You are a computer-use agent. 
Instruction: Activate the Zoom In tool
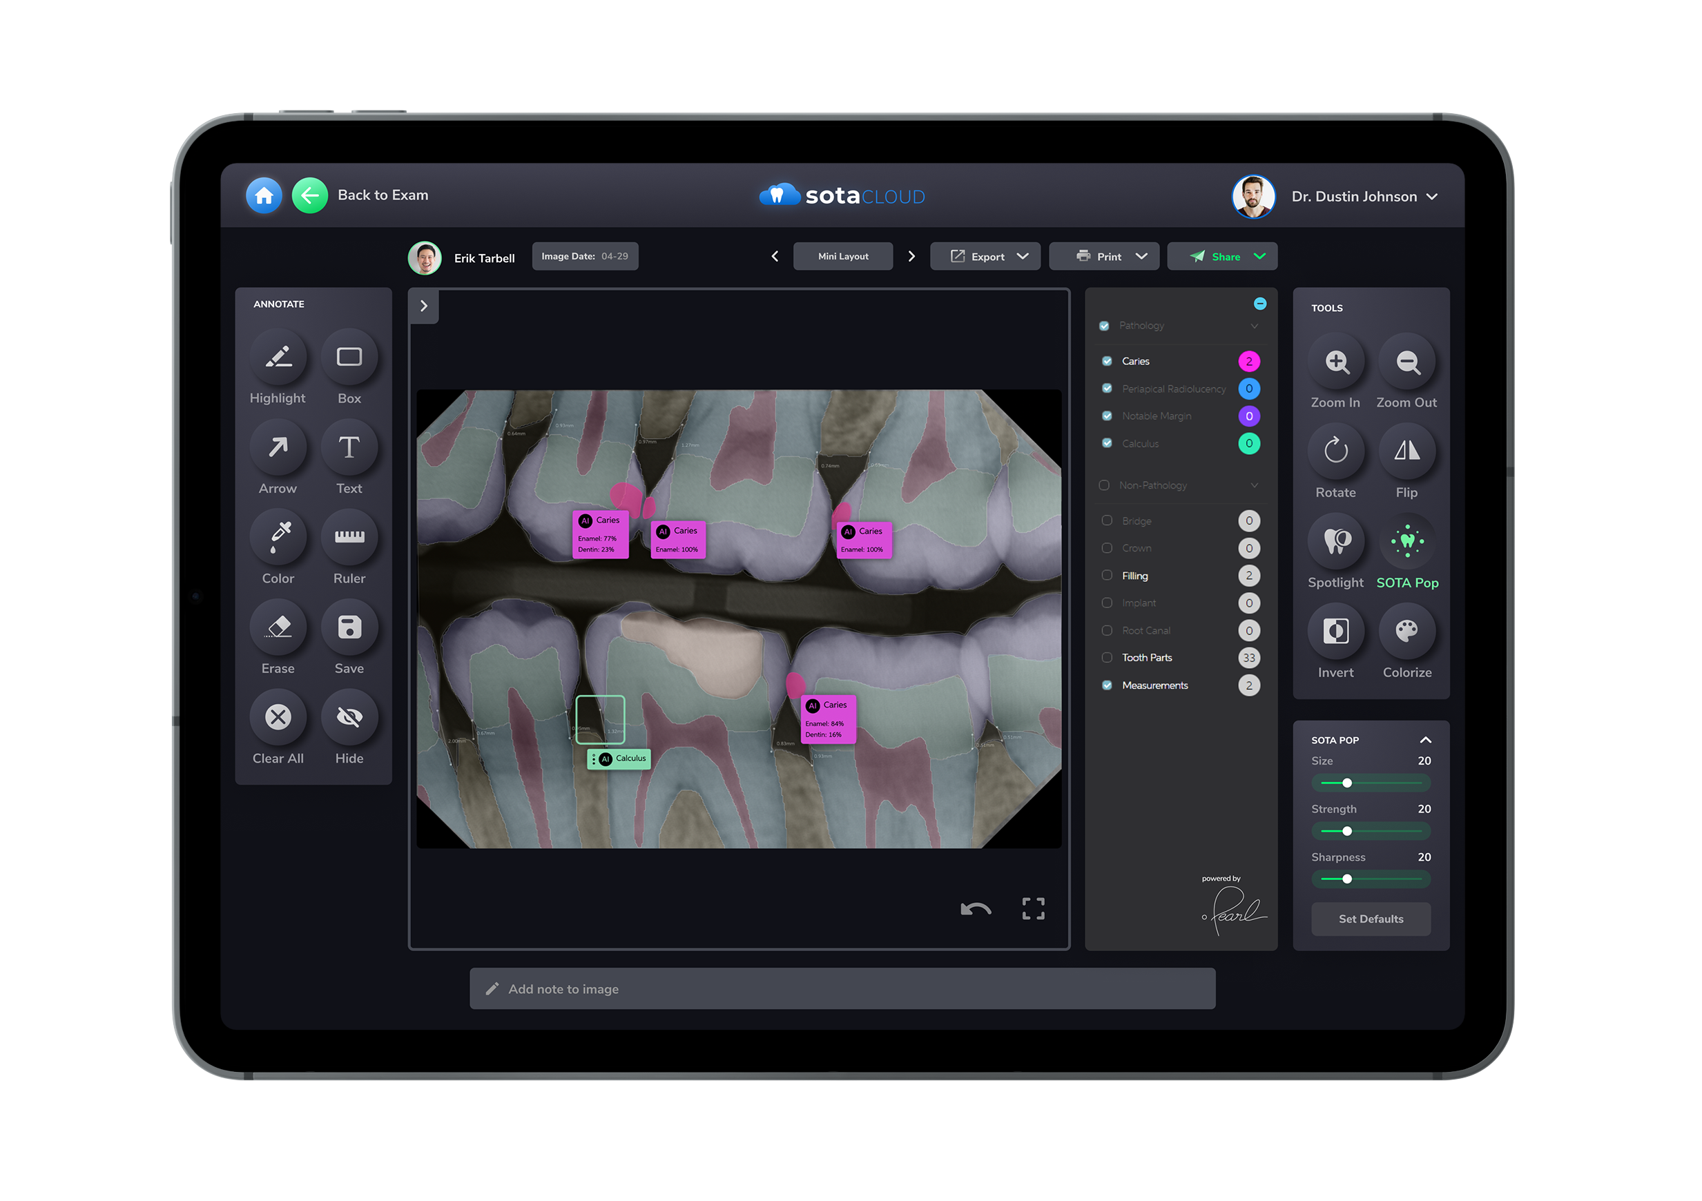[1336, 362]
